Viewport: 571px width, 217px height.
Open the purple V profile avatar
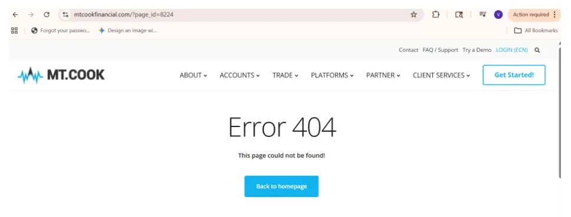[x=498, y=15]
